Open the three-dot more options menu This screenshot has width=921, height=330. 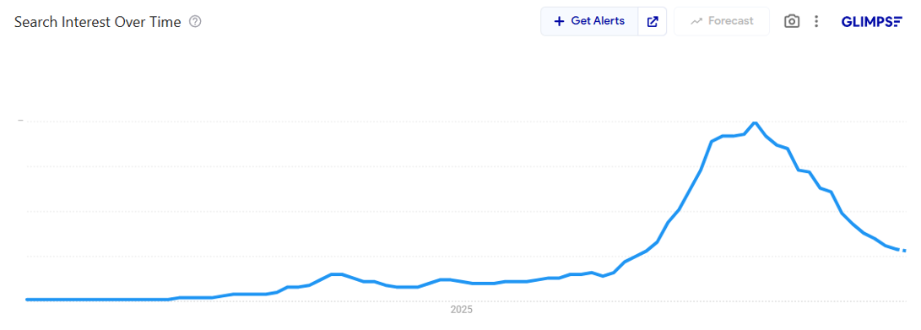point(815,21)
